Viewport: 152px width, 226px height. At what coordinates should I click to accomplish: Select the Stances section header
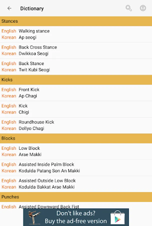76,21
